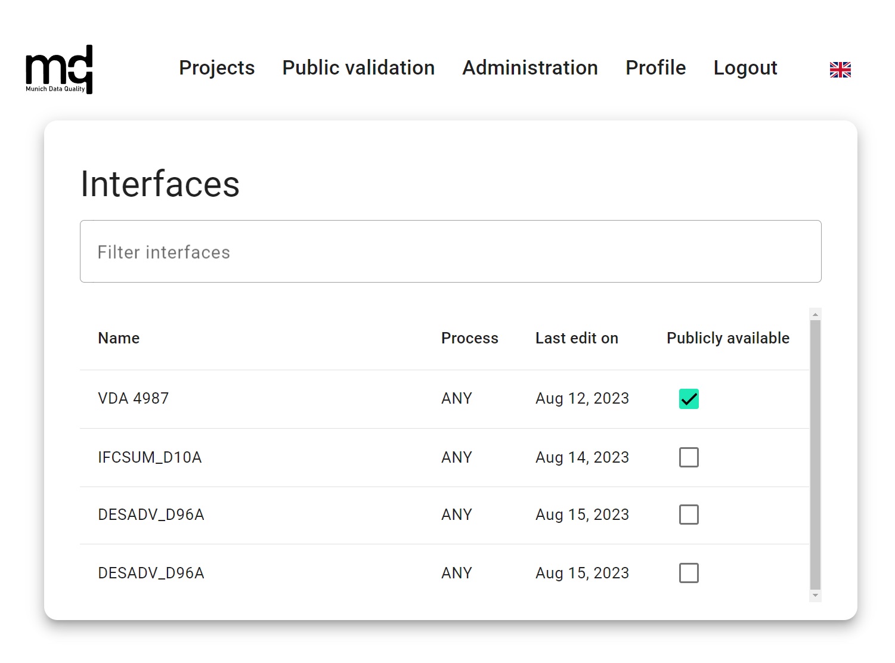Click ANY process cell for VDA 4987
Image resolution: width=895 pixels, height=663 pixels.
(x=457, y=398)
